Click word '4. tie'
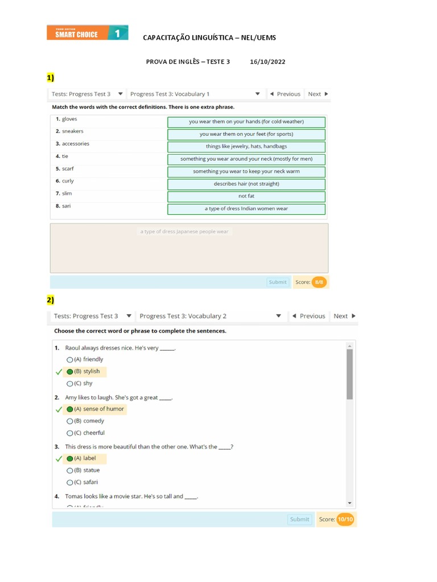The image size is (437, 582). [x=61, y=156]
